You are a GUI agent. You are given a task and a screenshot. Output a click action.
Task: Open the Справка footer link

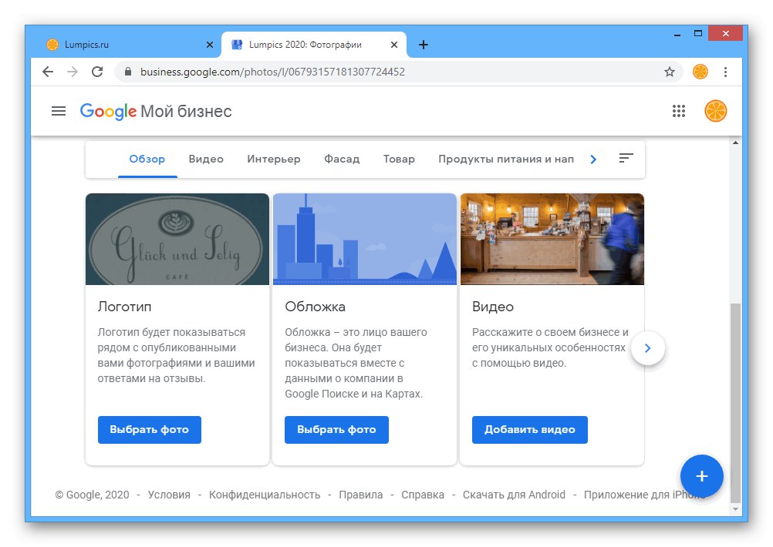point(423,495)
